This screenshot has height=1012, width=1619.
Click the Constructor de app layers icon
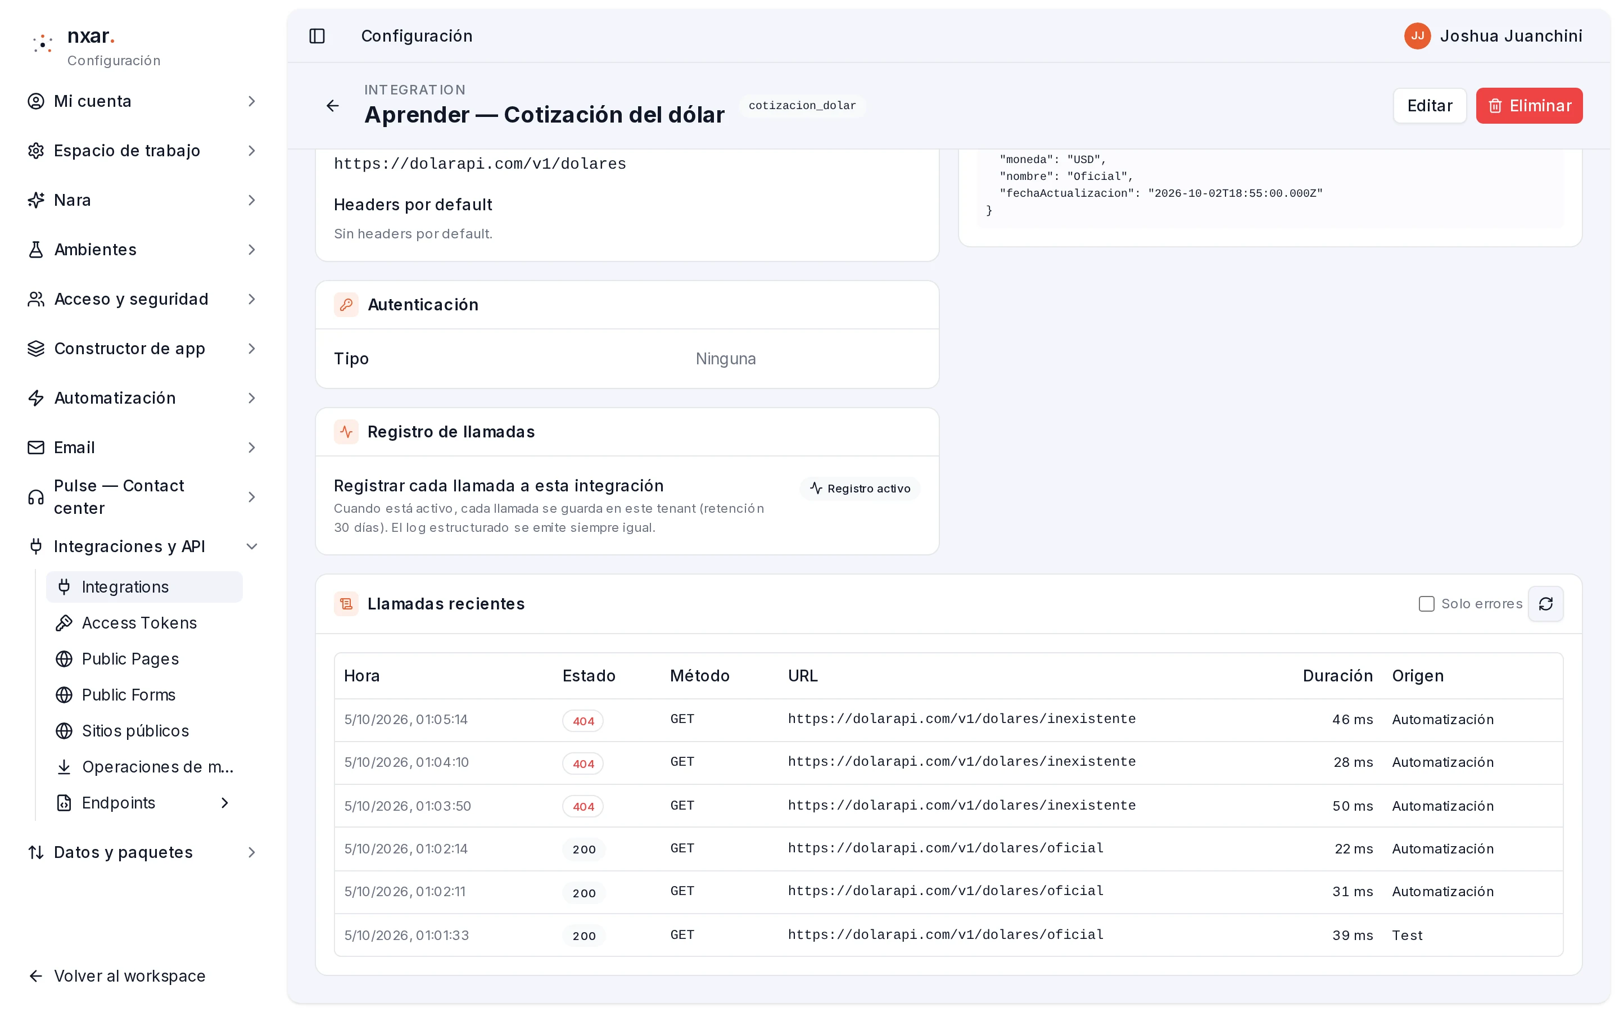pos(36,349)
